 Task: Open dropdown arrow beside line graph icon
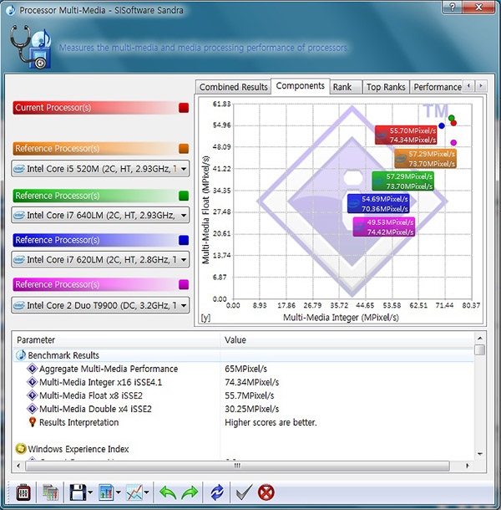[x=146, y=492]
